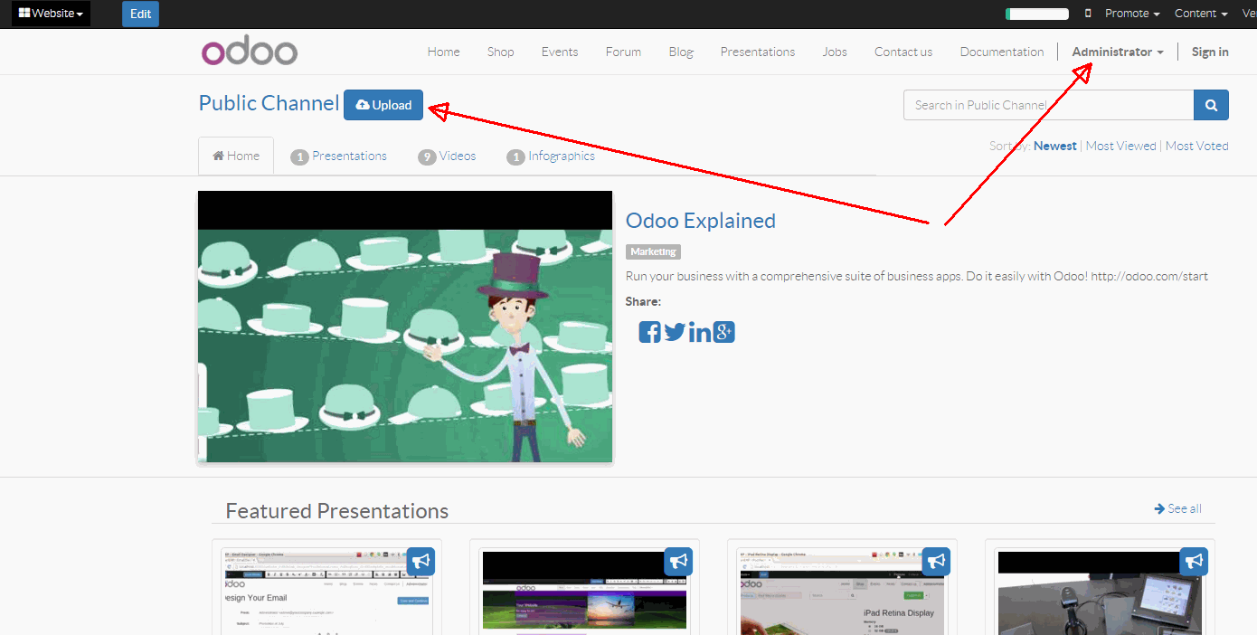Open the Promote dropdown
Image resolution: width=1257 pixels, height=635 pixels.
tap(1132, 14)
